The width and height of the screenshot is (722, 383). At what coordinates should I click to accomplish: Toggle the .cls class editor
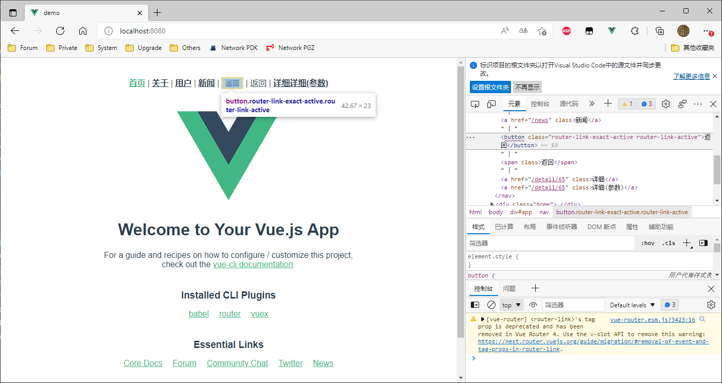point(669,243)
